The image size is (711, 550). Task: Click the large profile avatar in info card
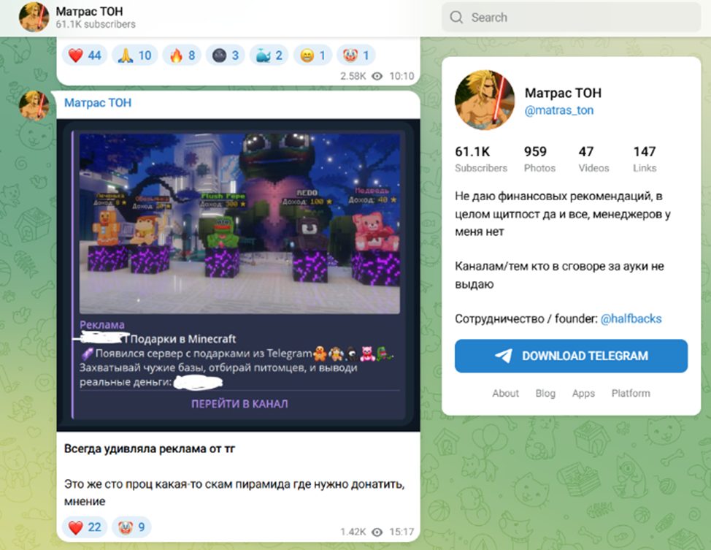tap(484, 100)
